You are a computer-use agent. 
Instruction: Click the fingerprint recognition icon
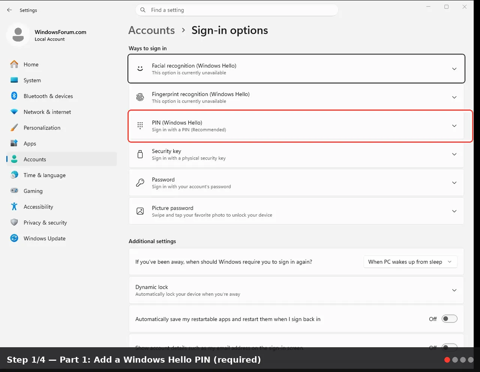[140, 98]
